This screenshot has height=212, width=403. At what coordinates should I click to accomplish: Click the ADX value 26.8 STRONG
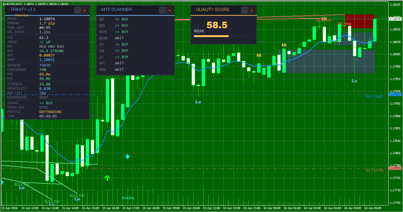(x=51, y=51)
